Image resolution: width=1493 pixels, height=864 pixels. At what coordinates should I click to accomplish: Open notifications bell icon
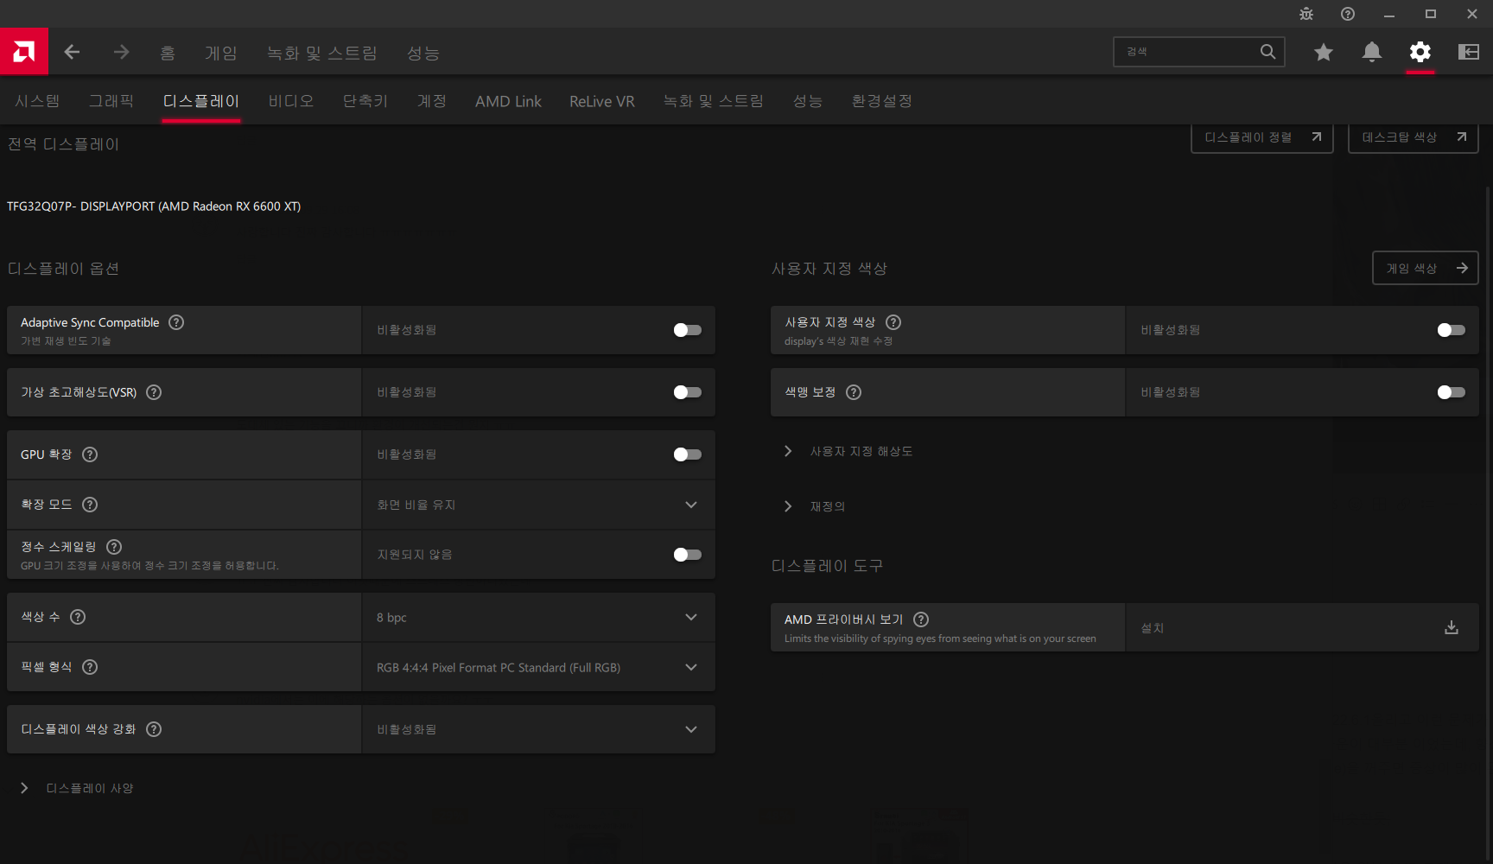coord(1371,52)
